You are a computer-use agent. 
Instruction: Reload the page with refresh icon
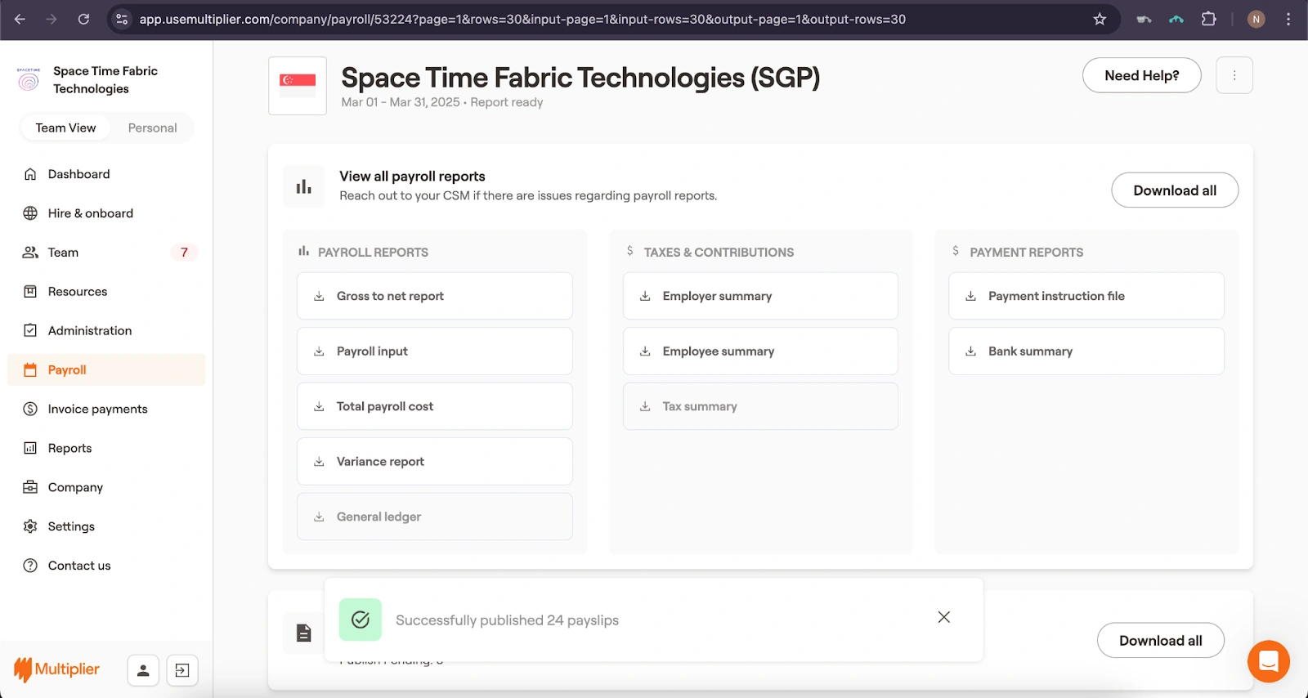click(83, 19)
